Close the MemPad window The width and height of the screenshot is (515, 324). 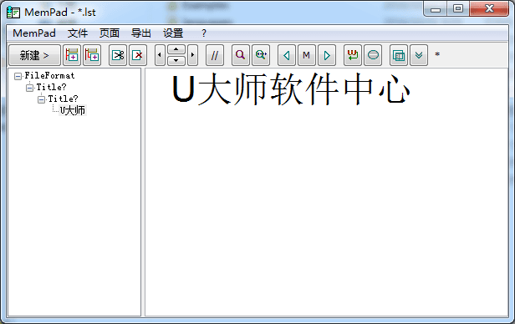coord(489,9)
